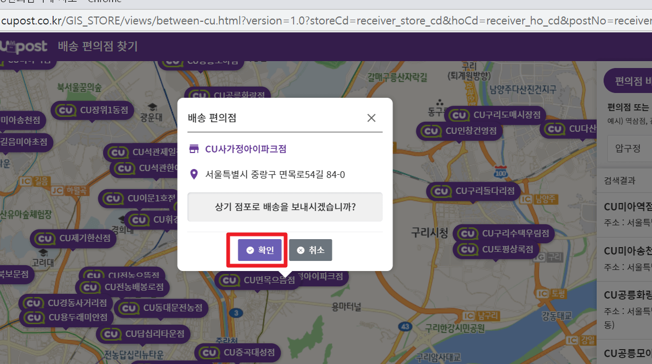Cancel with the 취소 button

click(x=311, y=250)
